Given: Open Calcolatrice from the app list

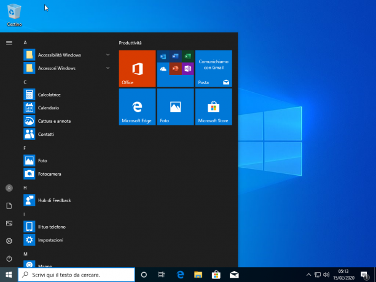Looking at the screenshot, I should point(66,95).
